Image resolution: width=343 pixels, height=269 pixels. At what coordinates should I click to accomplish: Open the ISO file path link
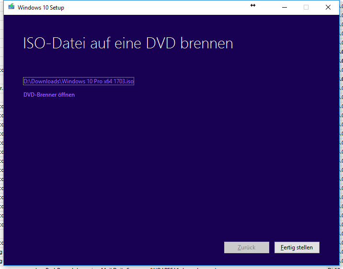79,81
